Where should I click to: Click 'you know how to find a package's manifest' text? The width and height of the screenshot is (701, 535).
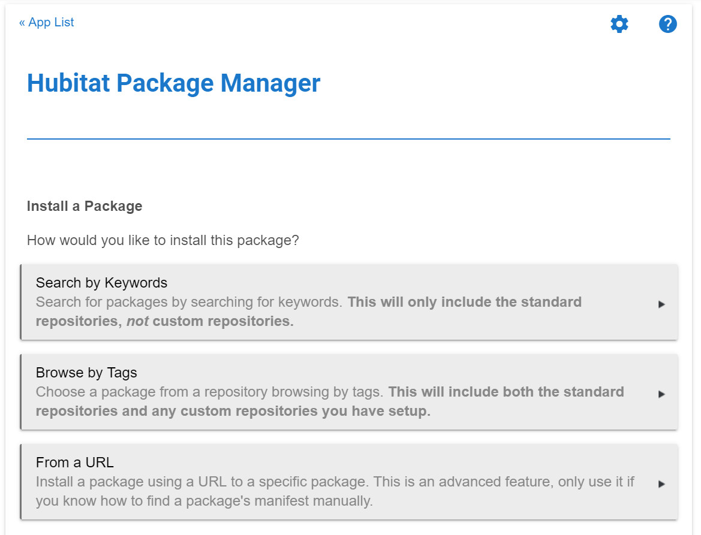204,501
